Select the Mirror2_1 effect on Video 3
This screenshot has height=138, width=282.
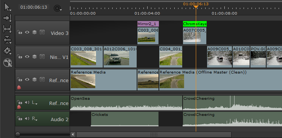tap(148, 24)
